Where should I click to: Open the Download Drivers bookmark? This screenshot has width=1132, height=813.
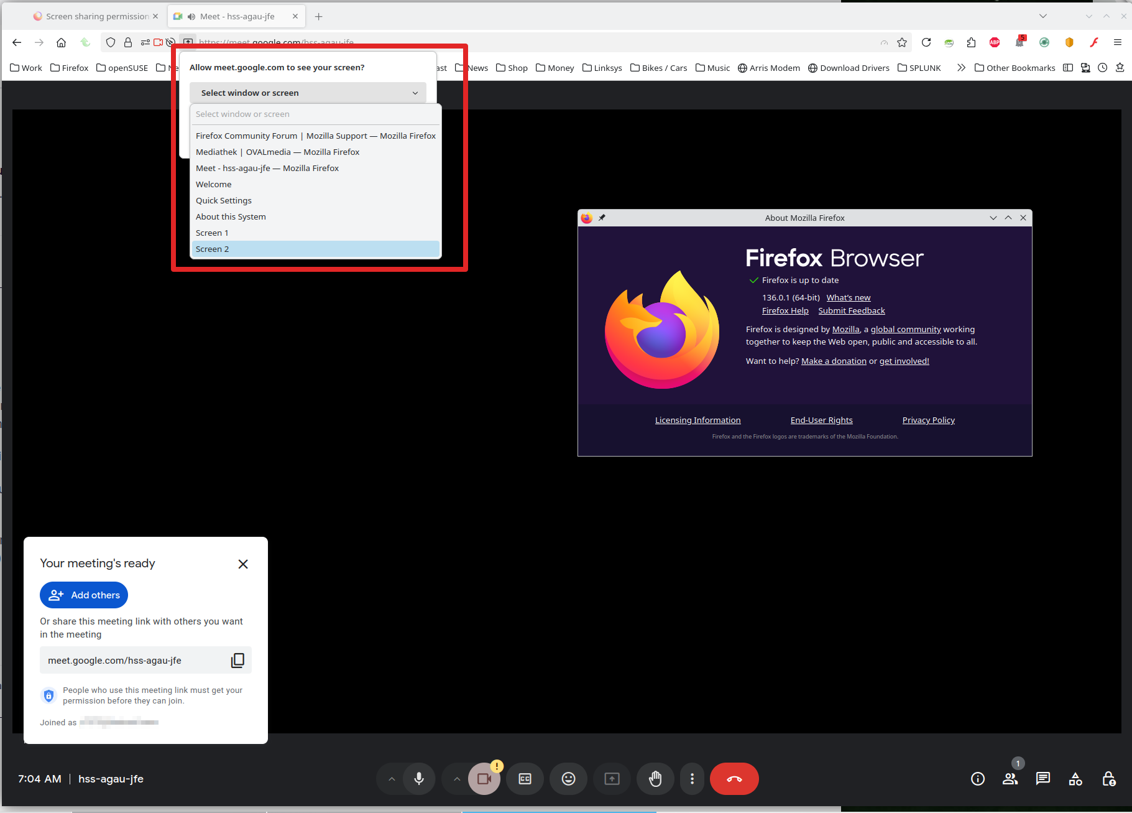849,68
